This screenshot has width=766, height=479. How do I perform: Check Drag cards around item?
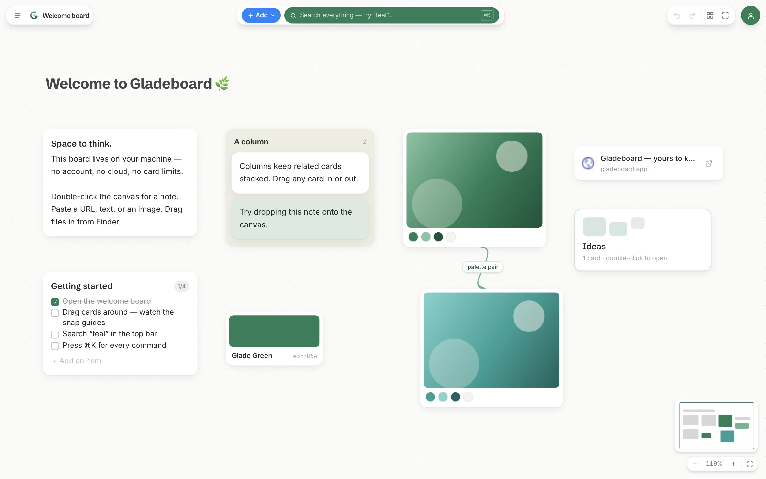coord(55,313)
